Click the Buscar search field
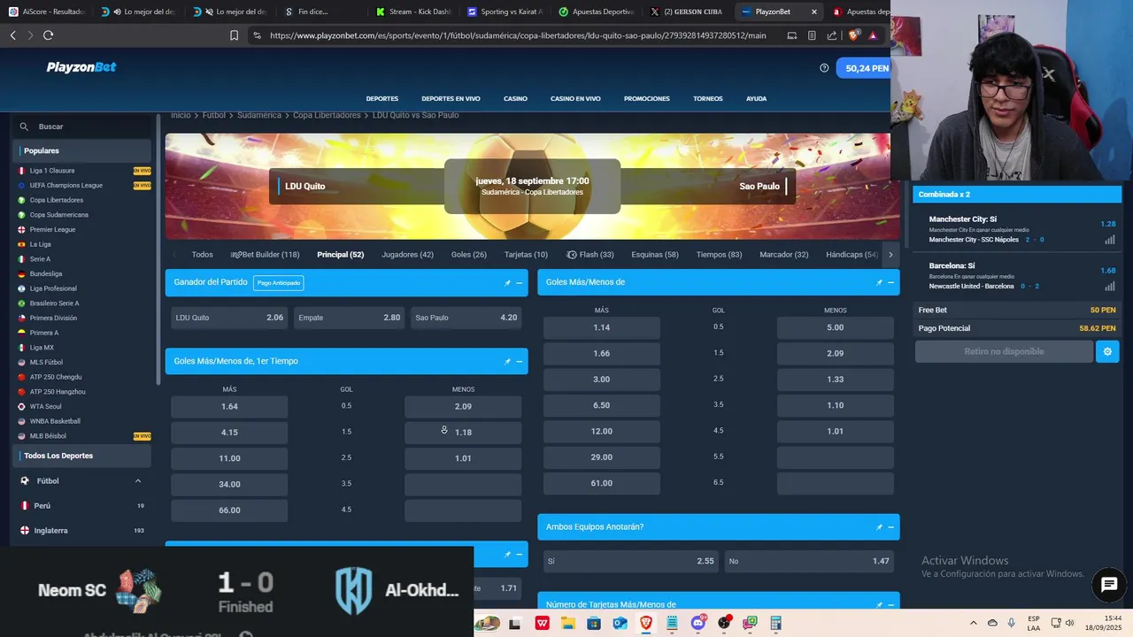This screenshot has width=1133, height=637. point(81,127)
